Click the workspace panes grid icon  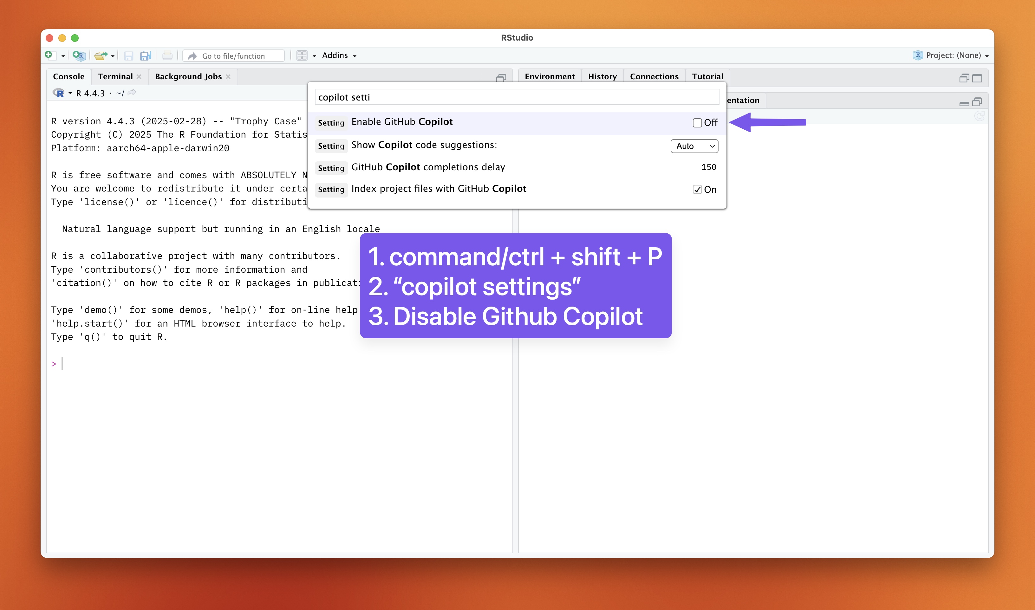(x=302, y=55)
